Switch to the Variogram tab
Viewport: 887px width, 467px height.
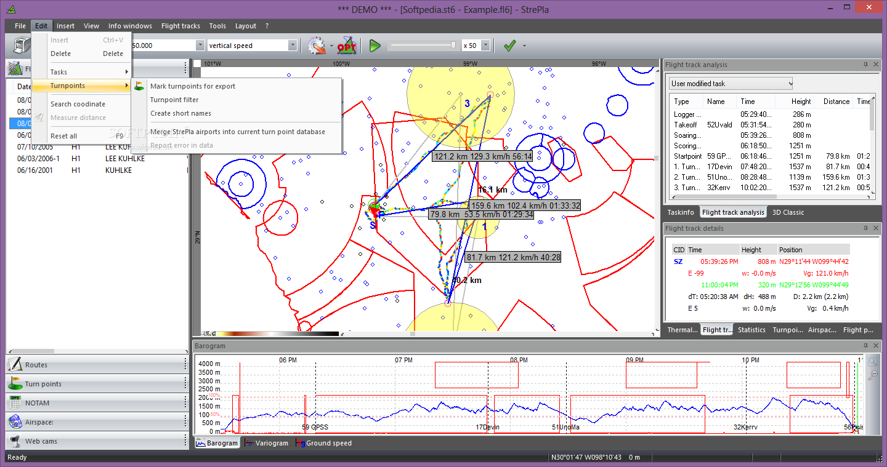click(x=266, y=443)
